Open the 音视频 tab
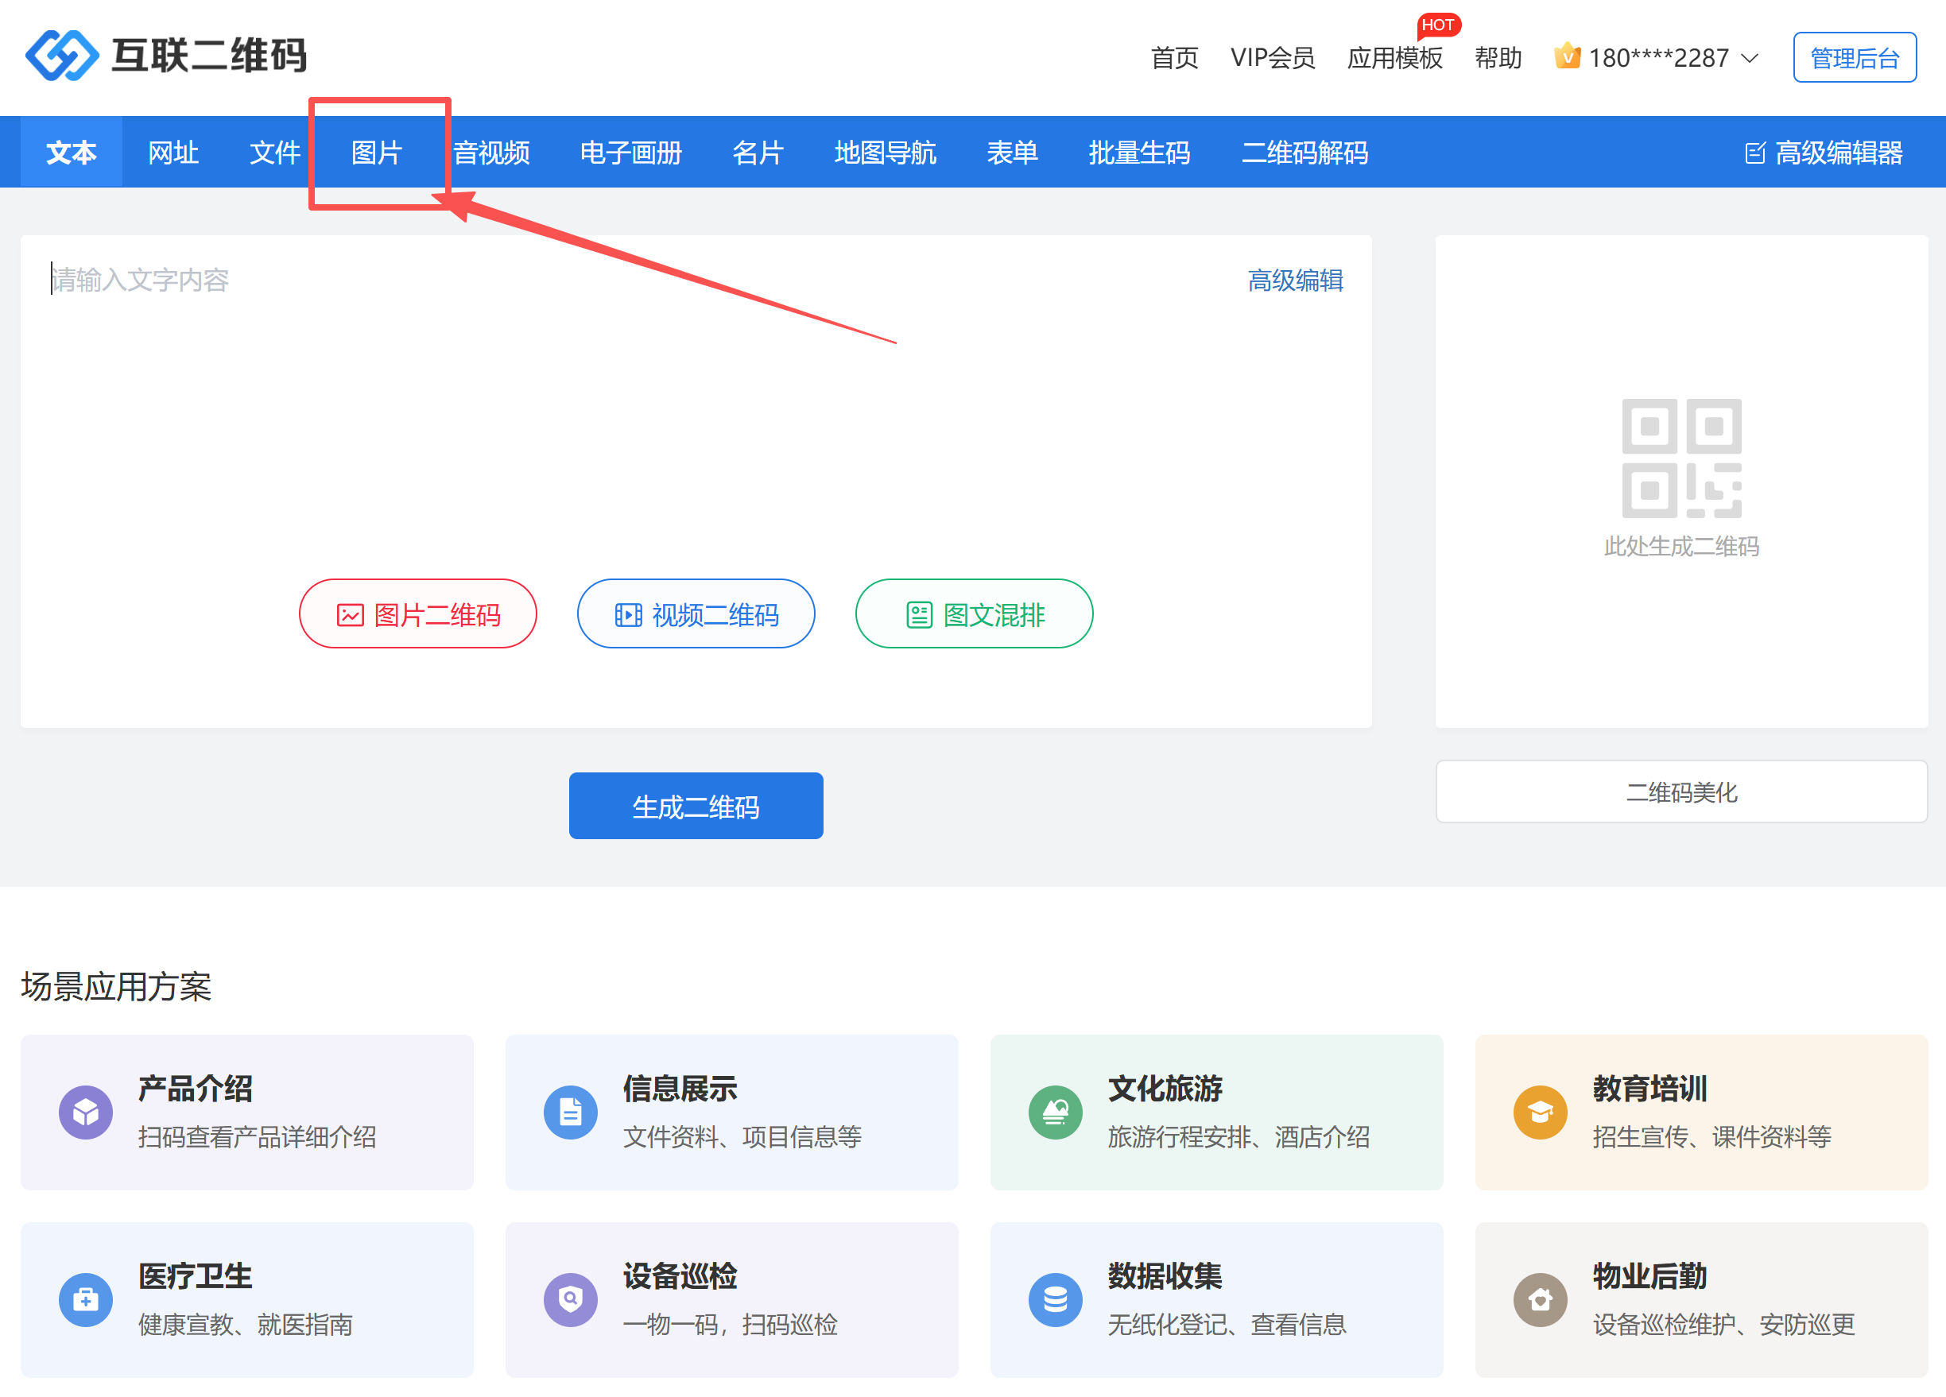Viewport: 1946px width, 1397px height. coord(491,153)
